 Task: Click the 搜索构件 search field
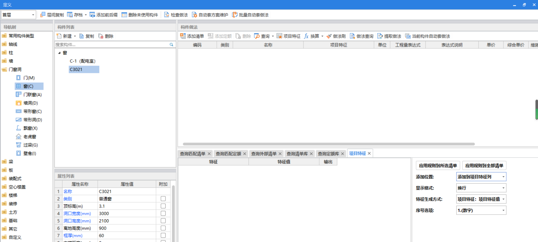112,44
